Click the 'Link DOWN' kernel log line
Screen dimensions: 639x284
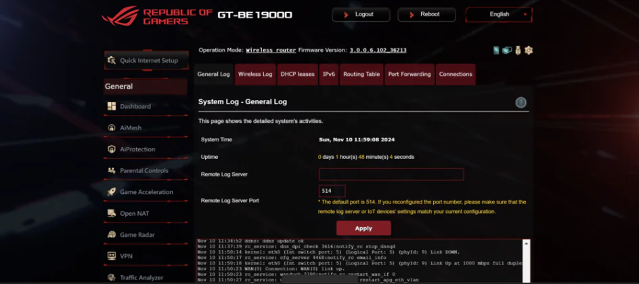click(x=328, y=252)
